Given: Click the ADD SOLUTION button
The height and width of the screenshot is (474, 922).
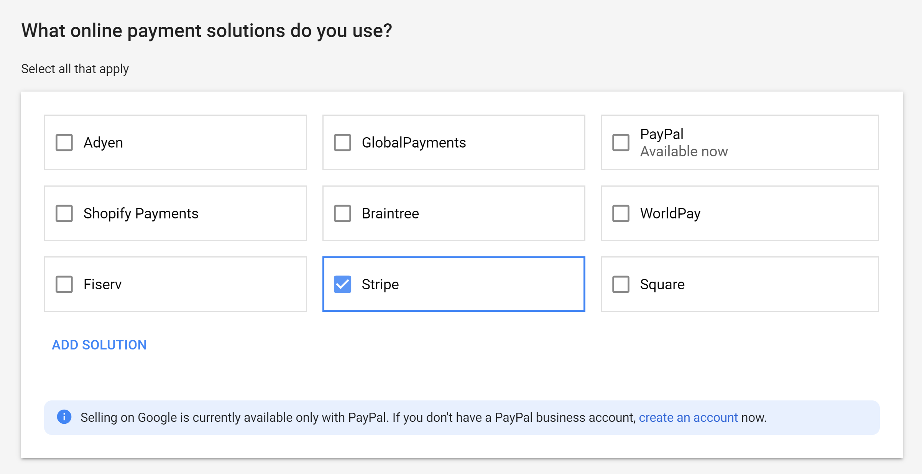Looking at the screenshot, I should [x=99, y=345].
